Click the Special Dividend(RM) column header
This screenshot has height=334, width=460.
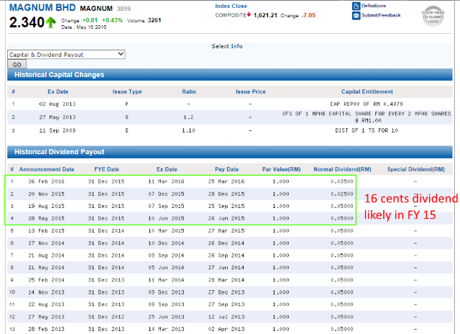(416, 169)
